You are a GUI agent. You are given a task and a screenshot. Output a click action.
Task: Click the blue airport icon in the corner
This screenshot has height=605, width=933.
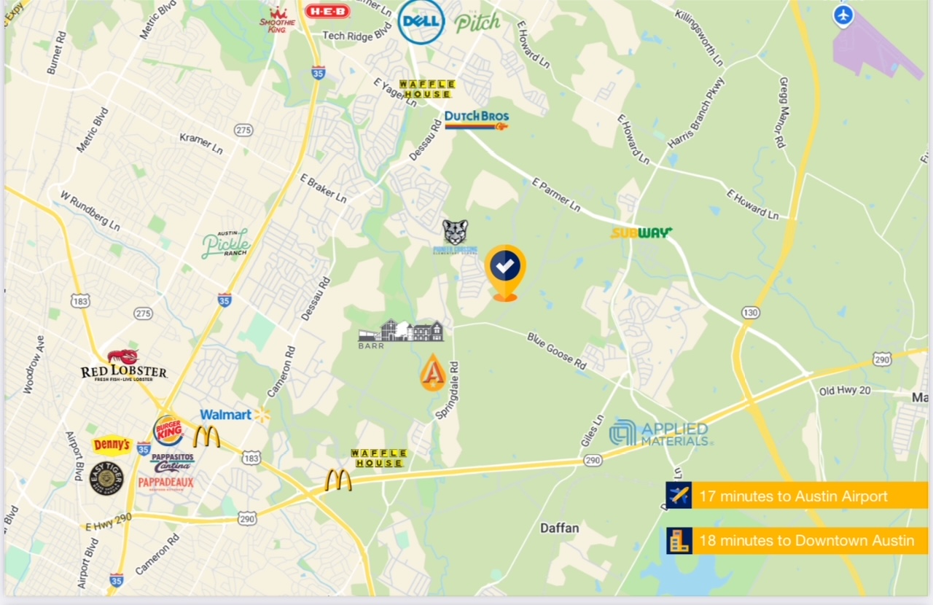pyautogui.click(x=843, y=15)
